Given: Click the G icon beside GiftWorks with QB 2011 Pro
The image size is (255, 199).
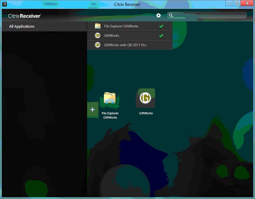Looking at the screenshot, I should 98,45.
